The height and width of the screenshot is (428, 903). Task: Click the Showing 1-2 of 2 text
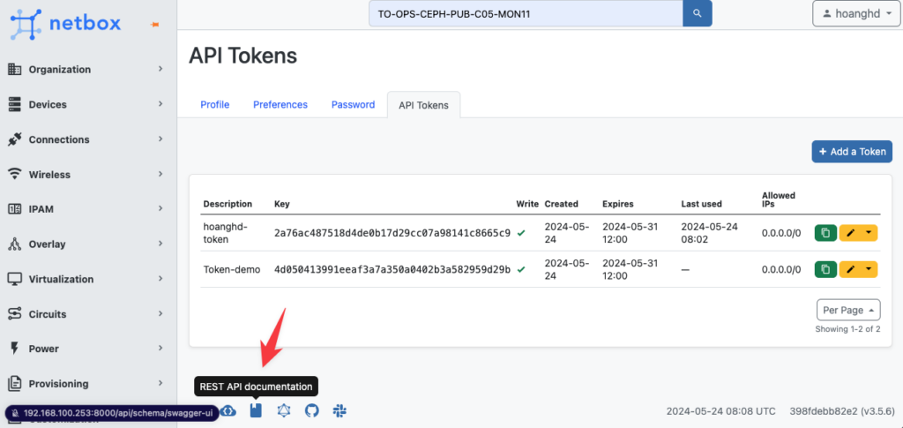(847, 329)
